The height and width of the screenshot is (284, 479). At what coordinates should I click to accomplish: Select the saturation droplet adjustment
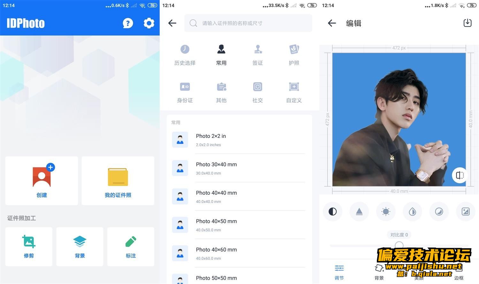pos(412,211)
